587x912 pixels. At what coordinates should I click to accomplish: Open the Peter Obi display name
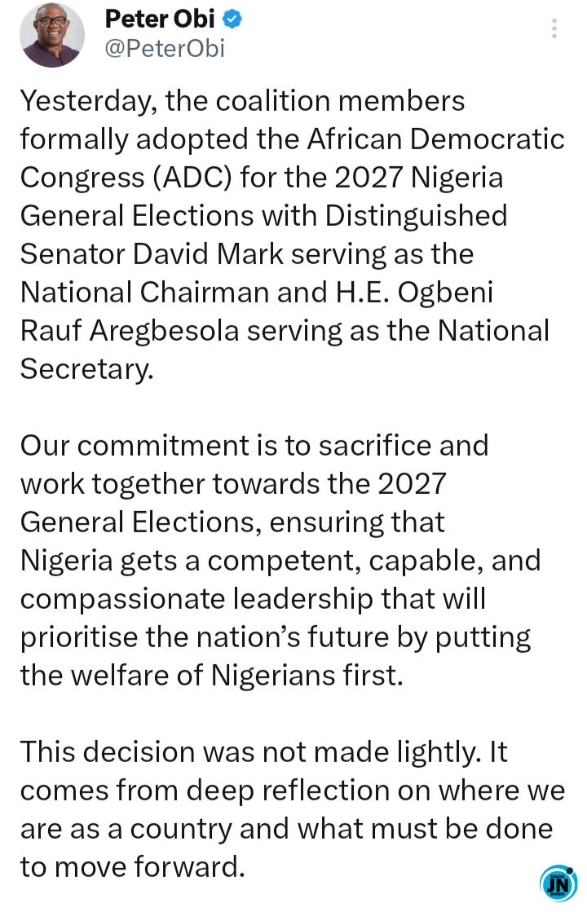pyautogui.click(x=160, y=20)
